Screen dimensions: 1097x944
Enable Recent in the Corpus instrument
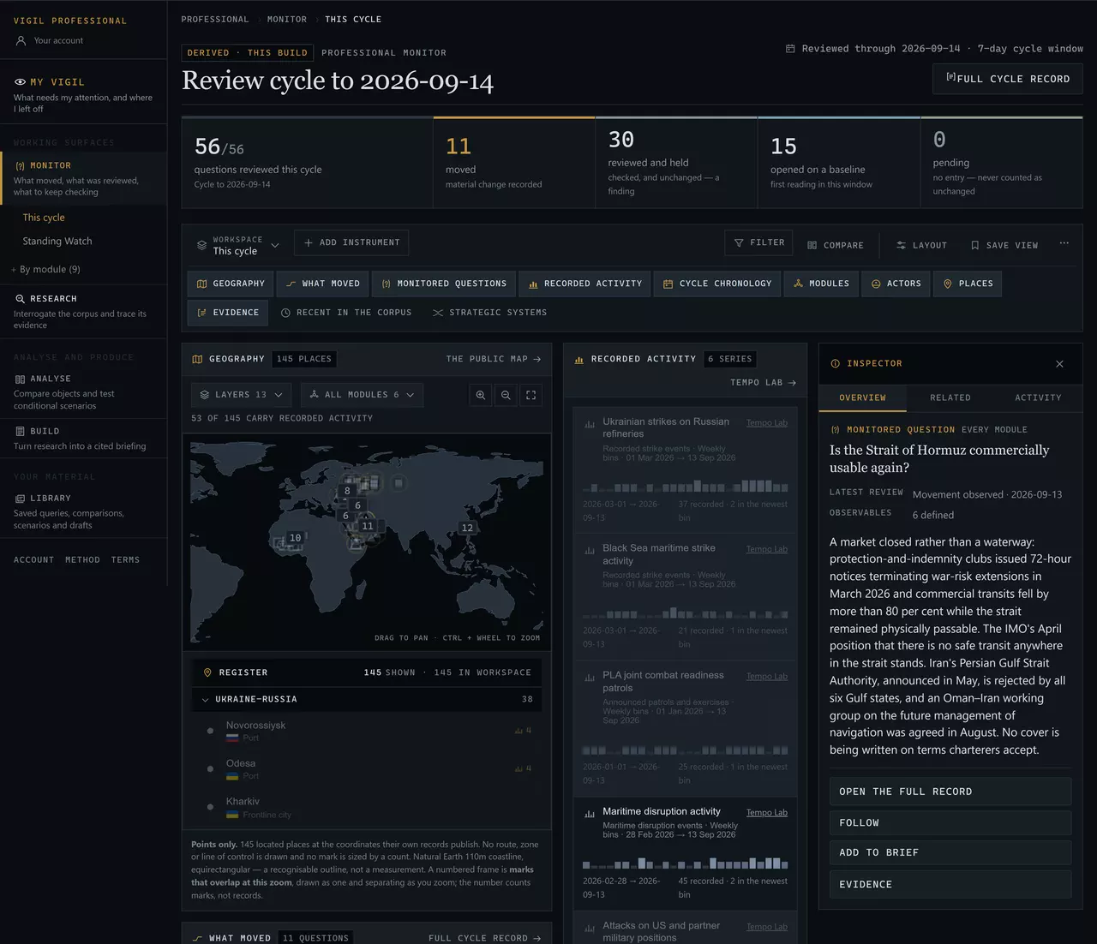pos(346,313)
